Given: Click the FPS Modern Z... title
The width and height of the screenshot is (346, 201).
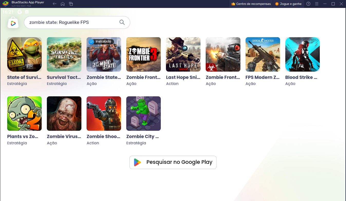Looking at the screenshot, I should pyautogui.click(x=263, y=77).
